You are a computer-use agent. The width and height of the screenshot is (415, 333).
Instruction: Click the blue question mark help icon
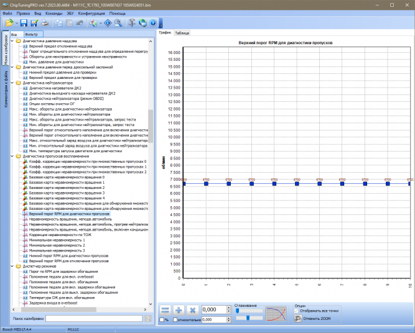[153, 23]
